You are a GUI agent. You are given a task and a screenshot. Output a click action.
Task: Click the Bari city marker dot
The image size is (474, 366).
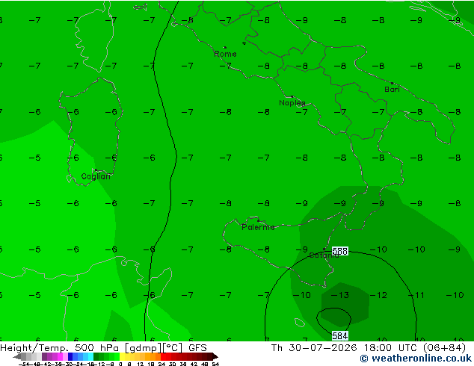[x=392, y=83]
